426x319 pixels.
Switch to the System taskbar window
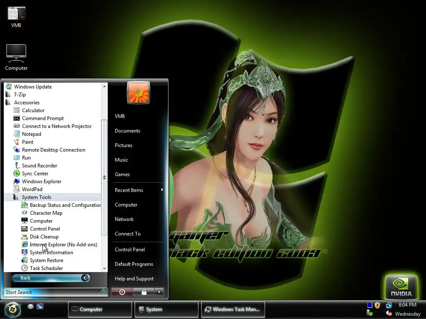[166, 309]
